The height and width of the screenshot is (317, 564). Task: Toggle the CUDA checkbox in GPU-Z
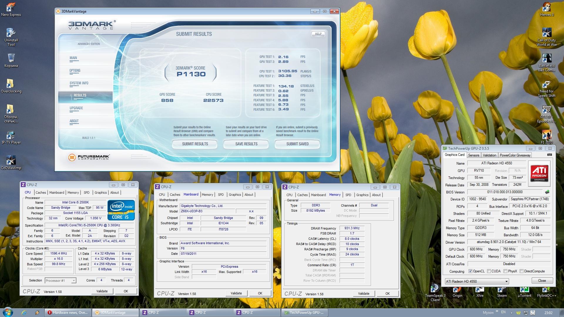[x=489, y=271]
